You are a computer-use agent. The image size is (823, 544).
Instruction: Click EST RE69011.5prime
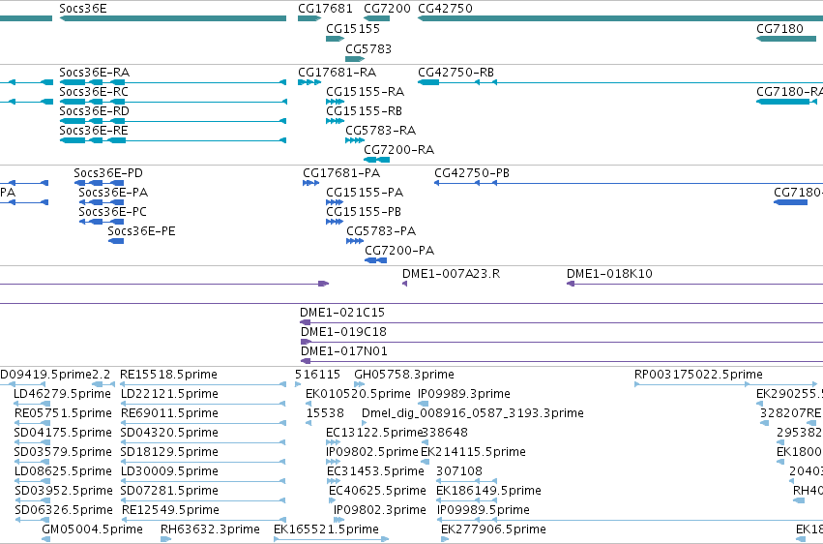click(169, 413)
